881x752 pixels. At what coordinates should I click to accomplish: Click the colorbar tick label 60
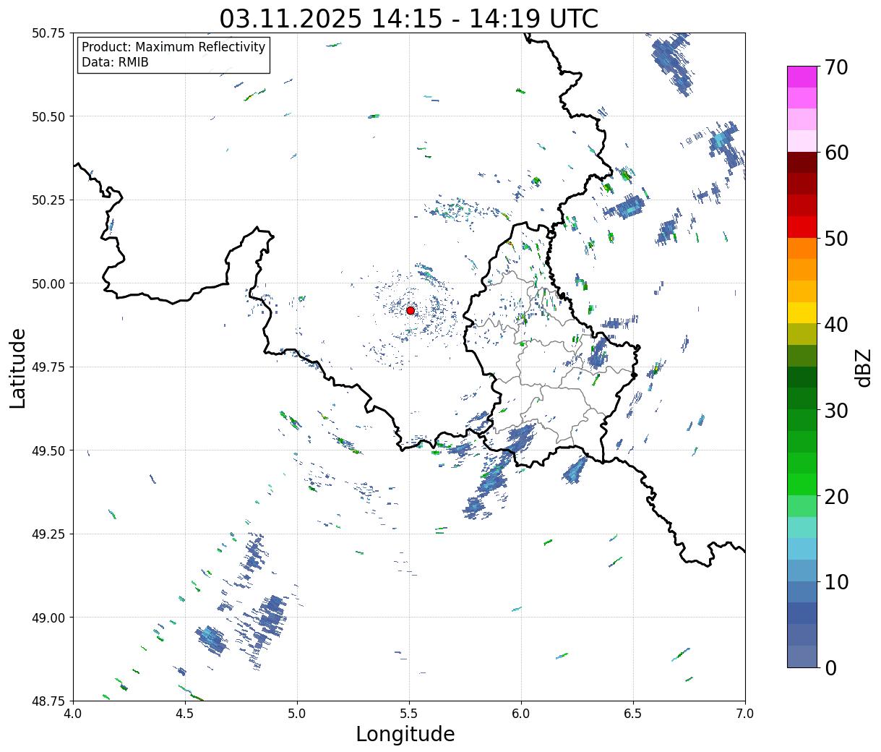point(835,153)
